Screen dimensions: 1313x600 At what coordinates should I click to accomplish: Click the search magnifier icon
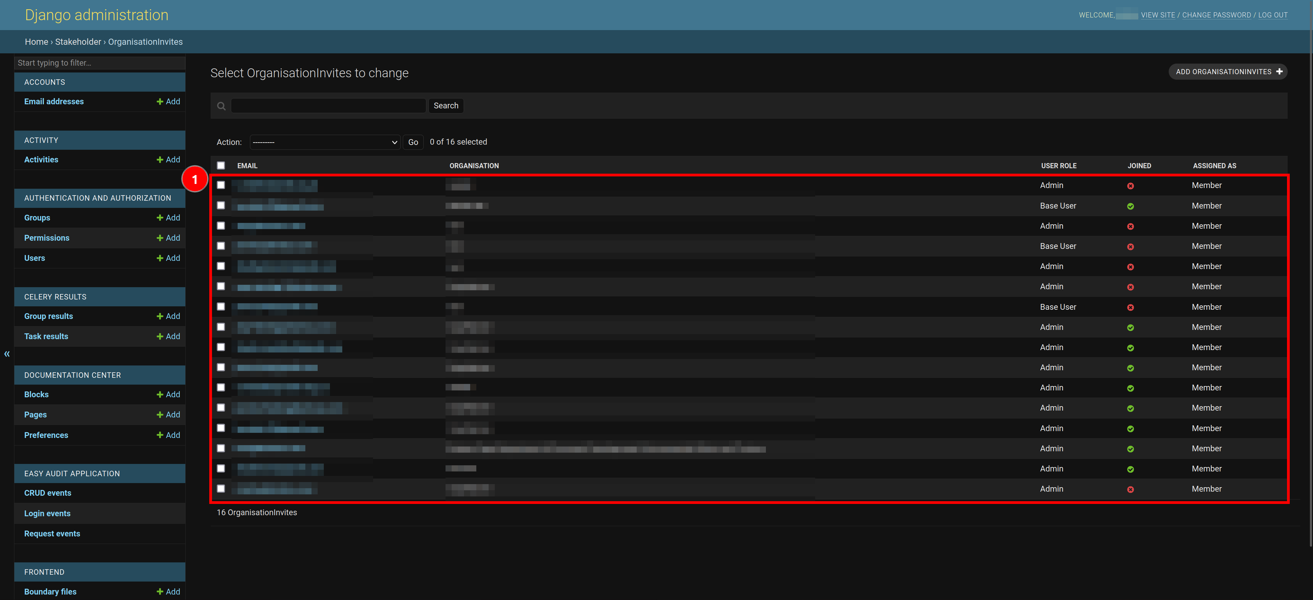(221, 106)
